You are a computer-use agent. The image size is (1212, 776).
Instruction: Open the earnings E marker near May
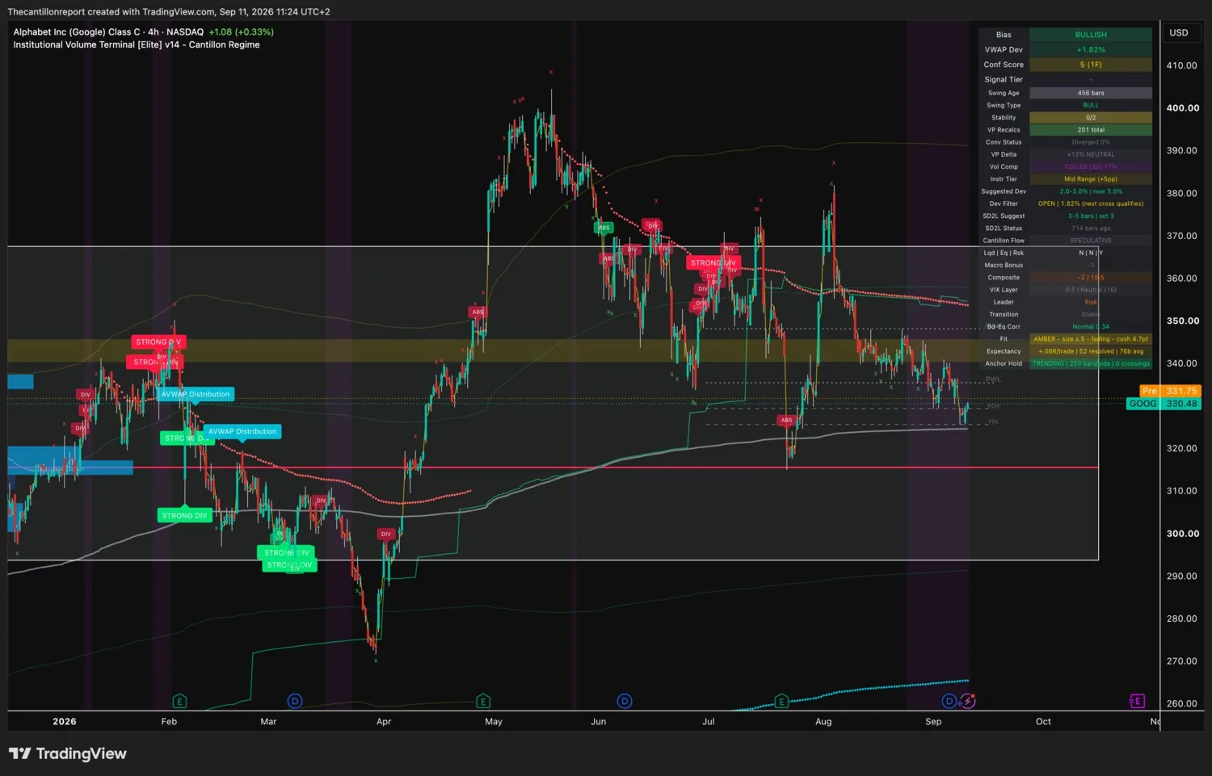(x=483, y=701)
